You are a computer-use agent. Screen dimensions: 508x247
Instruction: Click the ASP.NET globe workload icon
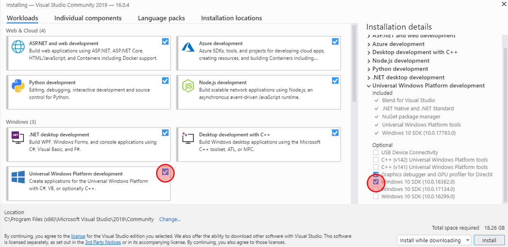tap(18, 47)
